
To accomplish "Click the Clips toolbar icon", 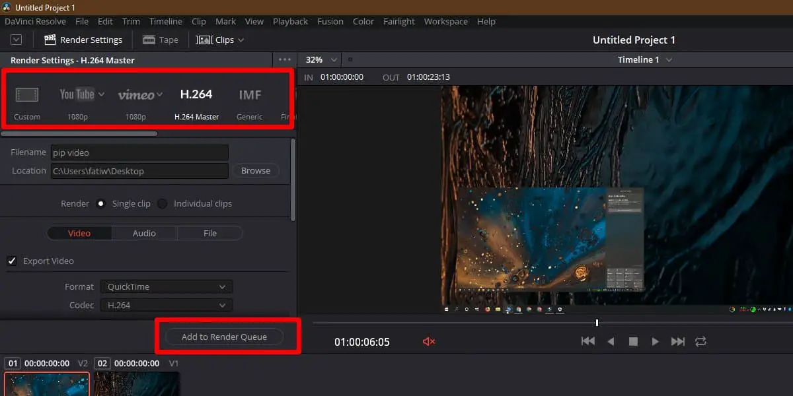I will 204,40.
